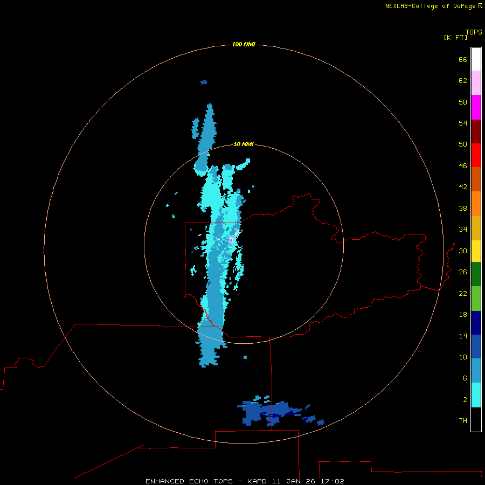
Task: Click the dark orange 46 kft swatch
Action: [x=476, y=179]
